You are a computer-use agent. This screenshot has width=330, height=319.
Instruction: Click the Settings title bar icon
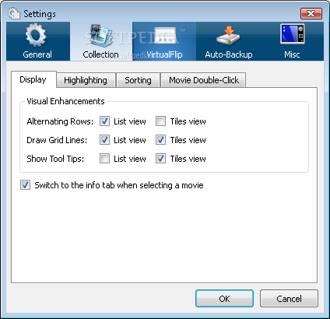(14, 13)
